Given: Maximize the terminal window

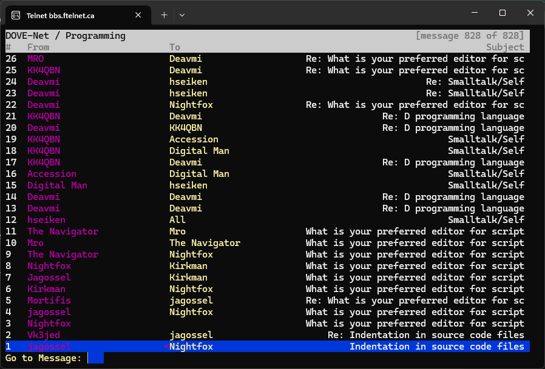Looking at the screenshot, I should [x=503, y=13].
